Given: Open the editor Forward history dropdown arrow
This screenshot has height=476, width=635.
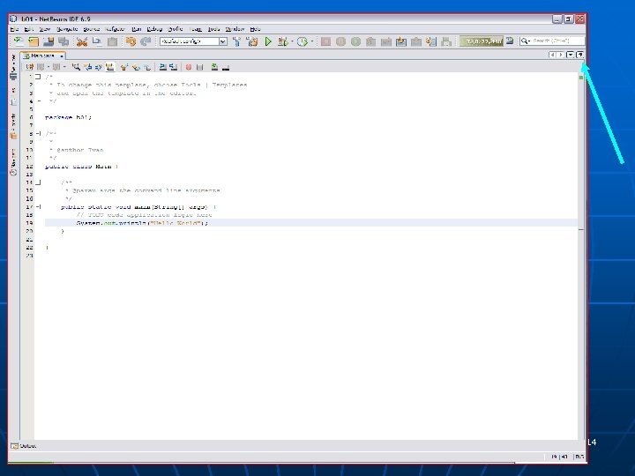Looking at the screenshot, I should coord(64,67).
